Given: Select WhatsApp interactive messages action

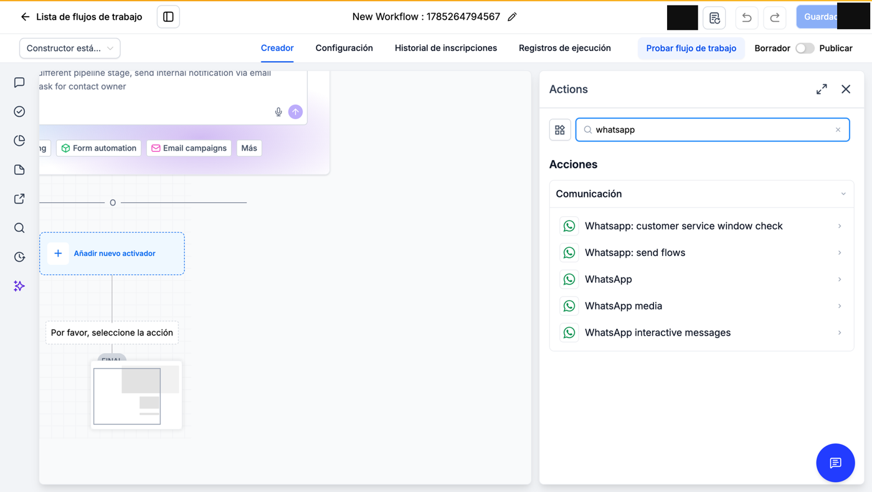Looking at the screenshot, I should click(x=701, y=333).
